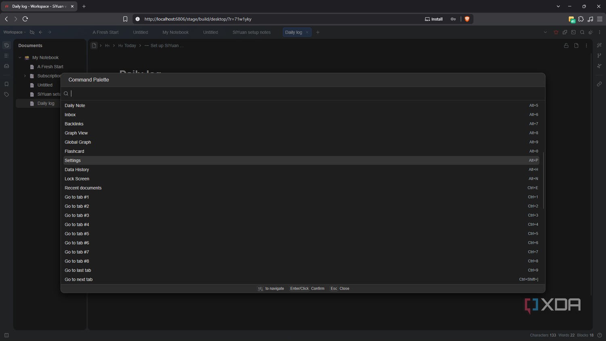Open the red crown membership icon
Screen dimensions: 606x341
point(556,32)
